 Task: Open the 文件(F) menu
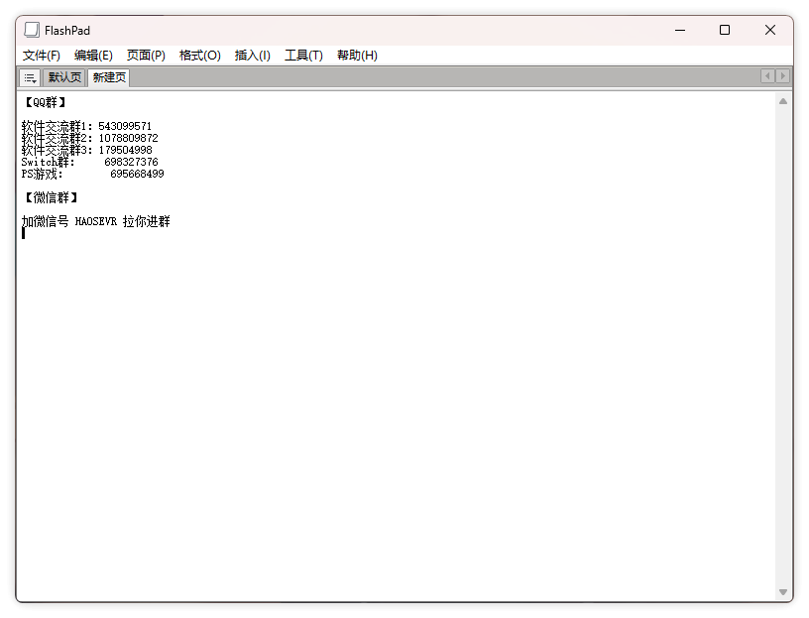42,56
